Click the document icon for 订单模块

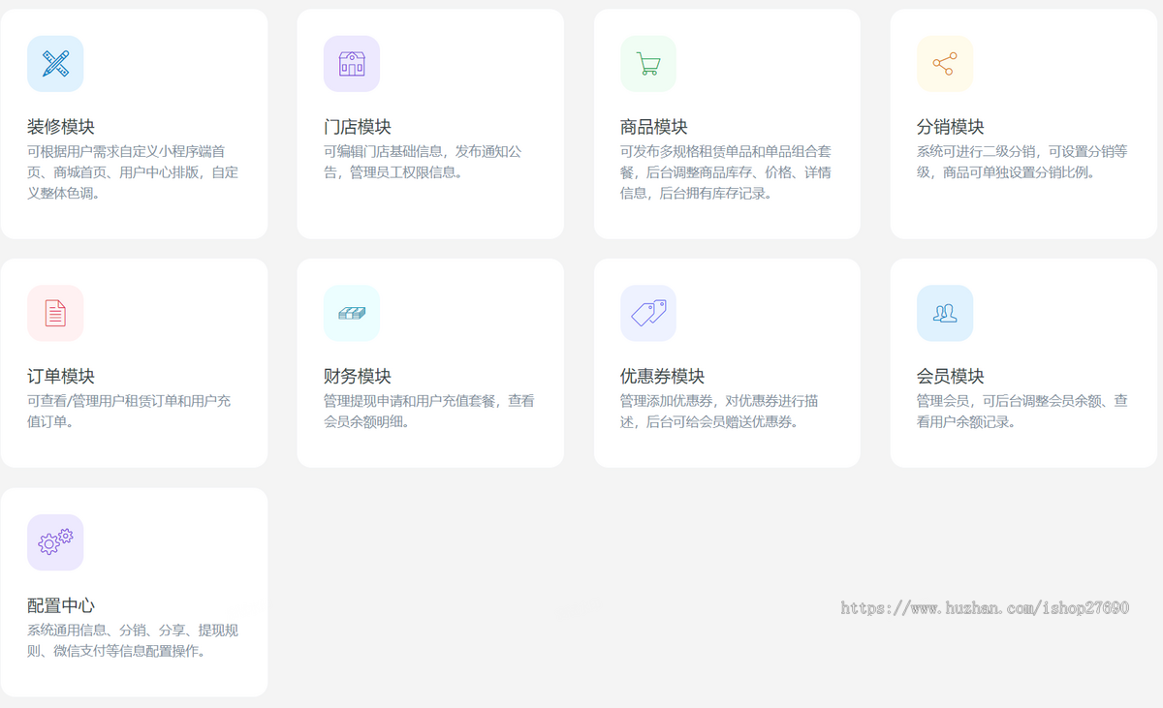pos(55,313)
